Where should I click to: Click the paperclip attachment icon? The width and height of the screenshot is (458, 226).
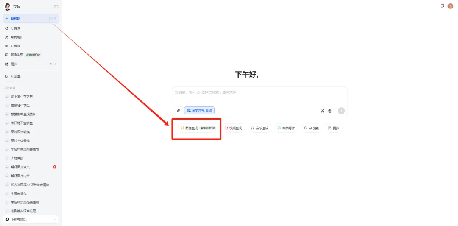tap(179, 110)
